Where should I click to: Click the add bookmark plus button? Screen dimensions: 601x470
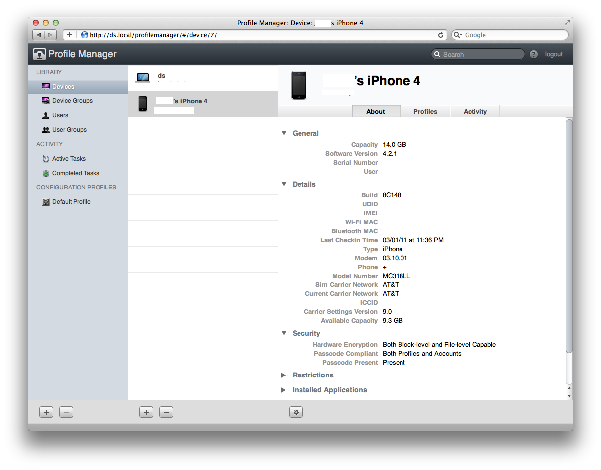pyautogui.click(x=70, y=35)
